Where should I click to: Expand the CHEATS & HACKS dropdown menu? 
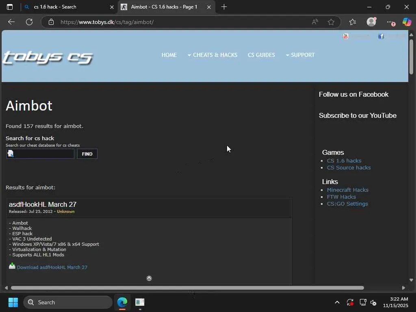212,55
